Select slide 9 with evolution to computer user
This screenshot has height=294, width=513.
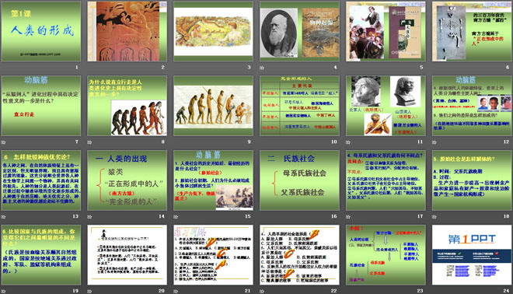coord(213,106)
